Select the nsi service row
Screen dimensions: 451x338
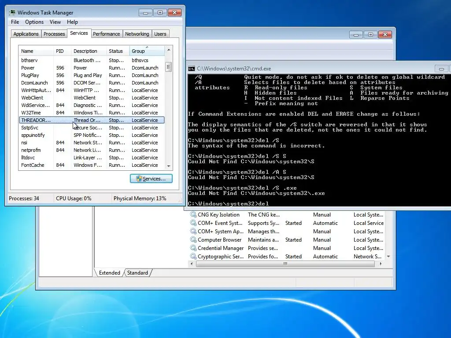(x=92, y=143)
